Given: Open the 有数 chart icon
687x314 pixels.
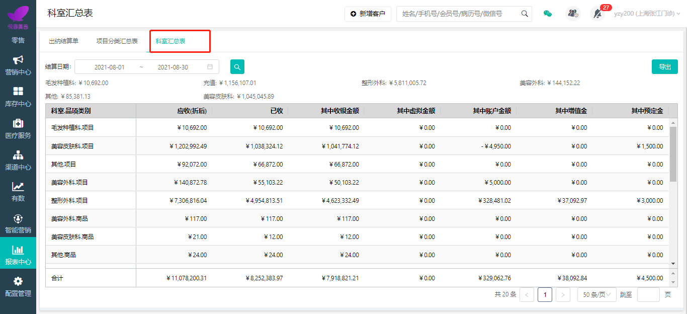Looking at the screenshot, I should [18, 186].
